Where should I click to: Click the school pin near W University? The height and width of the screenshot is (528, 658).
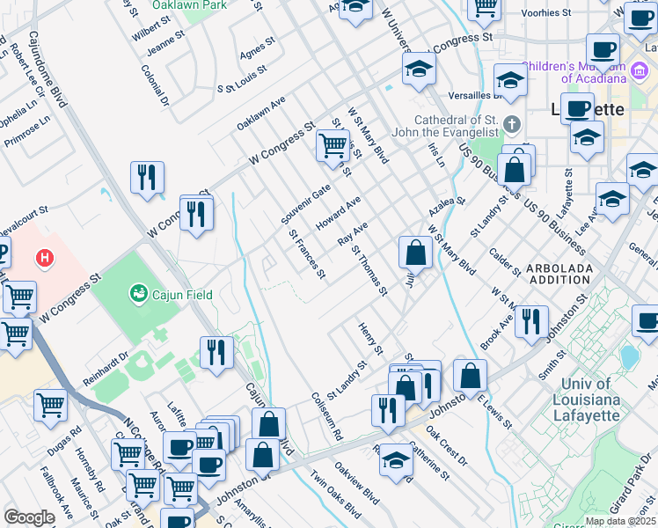coord(420,71)
